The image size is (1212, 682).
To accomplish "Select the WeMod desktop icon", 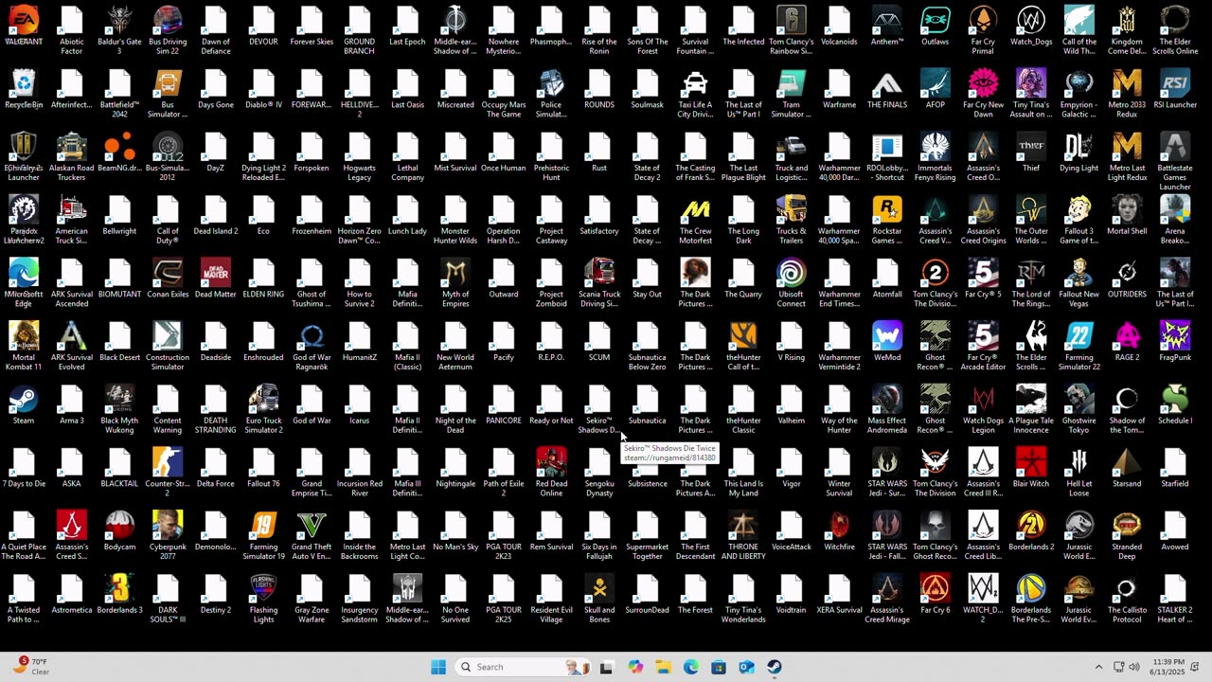I will point(887,342).
